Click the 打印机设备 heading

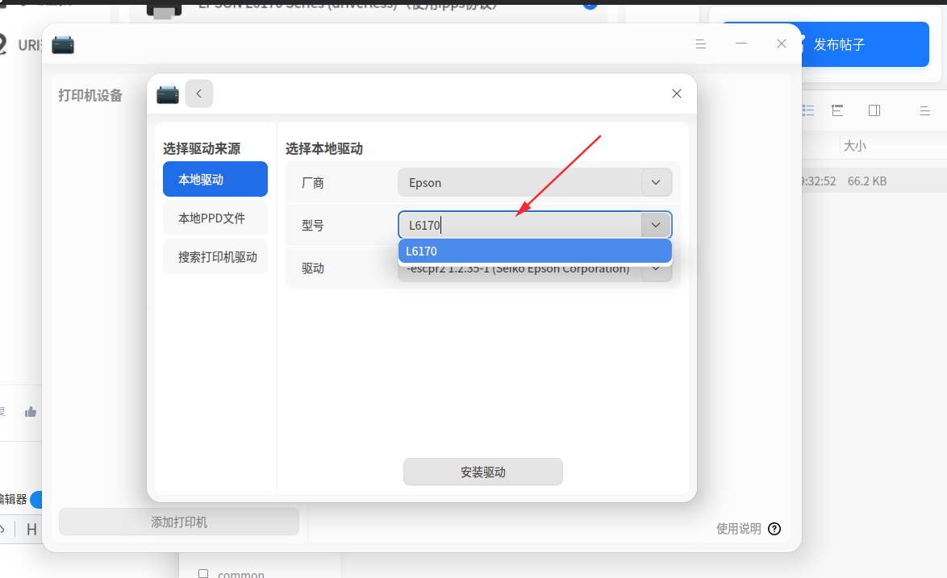click(90, 95)
